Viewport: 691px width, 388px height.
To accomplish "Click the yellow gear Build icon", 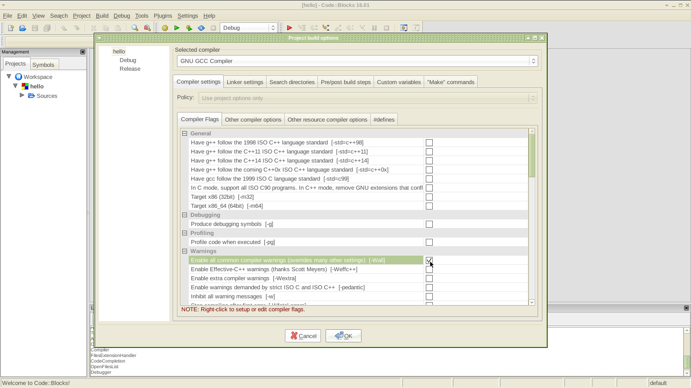I will tap(165, 28).
